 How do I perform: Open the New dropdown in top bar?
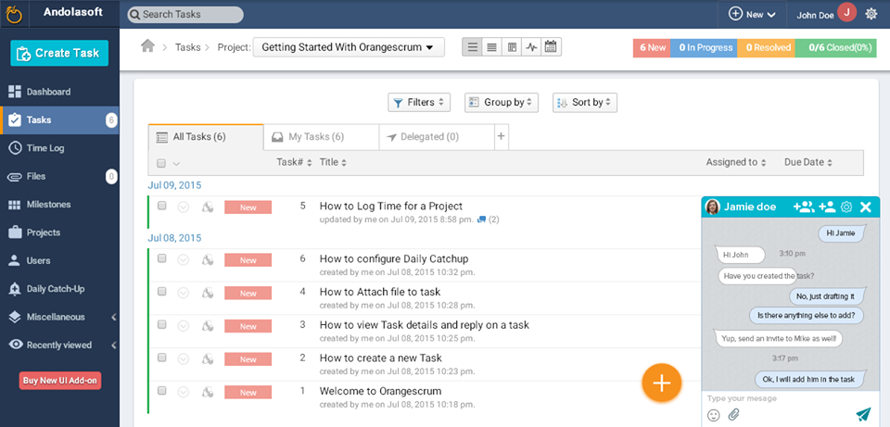tap(752, 15)
